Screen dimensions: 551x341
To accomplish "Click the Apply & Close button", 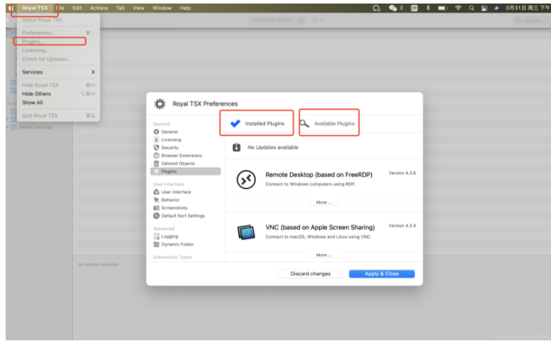I will click(x=382, y=274).
